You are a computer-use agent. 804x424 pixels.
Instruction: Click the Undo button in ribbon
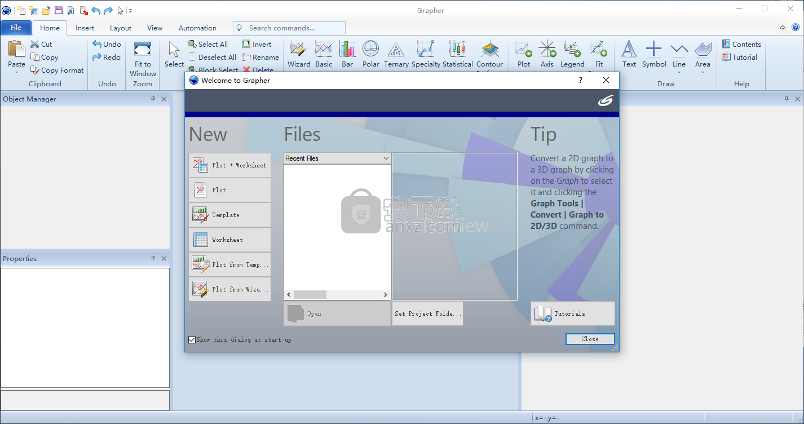click(107, 44)
